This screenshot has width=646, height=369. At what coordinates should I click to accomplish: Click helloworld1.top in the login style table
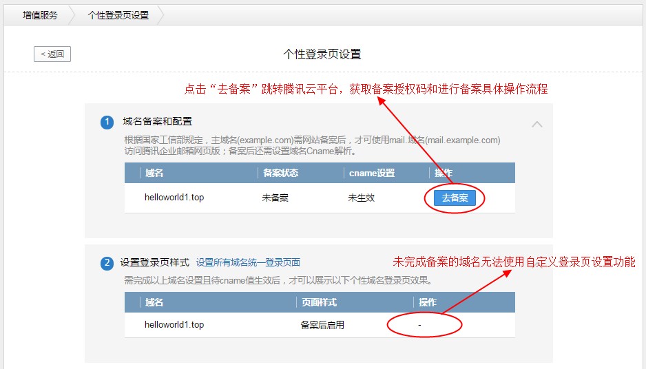(x=174, y=325)
